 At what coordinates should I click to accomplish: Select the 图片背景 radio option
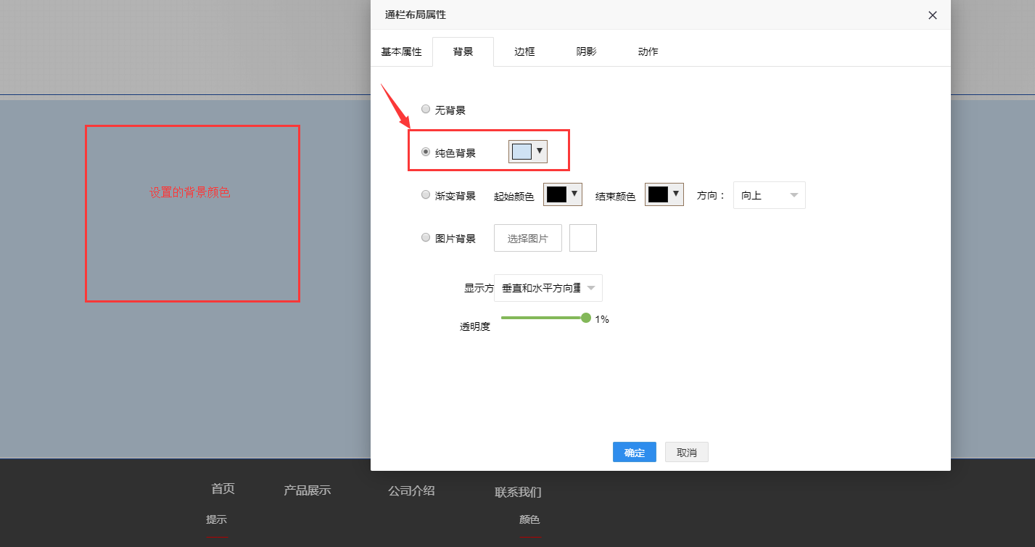pyautogui.click(x=426, y=238)
